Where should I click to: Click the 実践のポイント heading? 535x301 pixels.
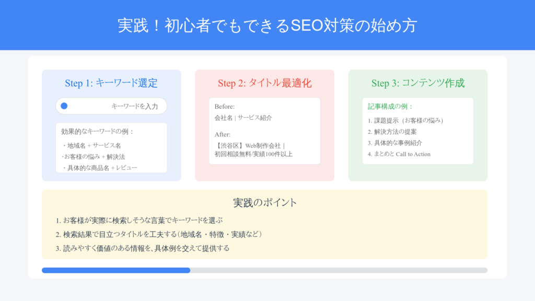265,203
